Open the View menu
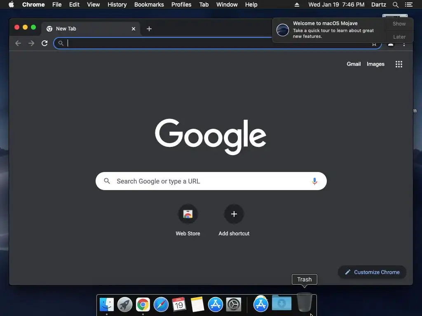The width and height of the screenshot is (422, 316). tap(94, 5)
